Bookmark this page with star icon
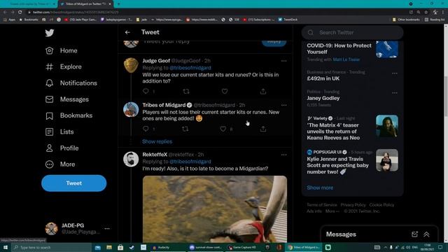This screenshot has width=448, height=252. [426, 13]
